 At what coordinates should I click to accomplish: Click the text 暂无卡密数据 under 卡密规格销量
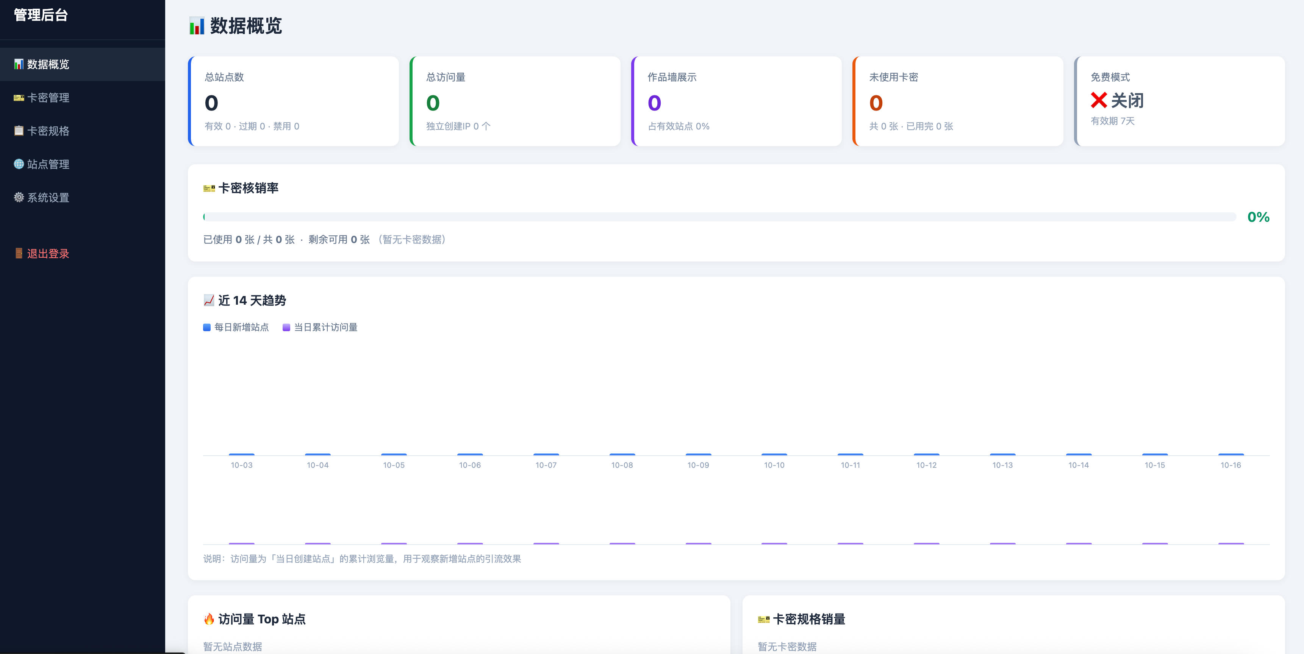[x=787, y=646]
